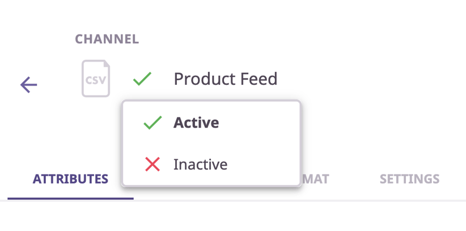Click the back arrow icon
Screen dimensions: 466x231
coord(29,85)
